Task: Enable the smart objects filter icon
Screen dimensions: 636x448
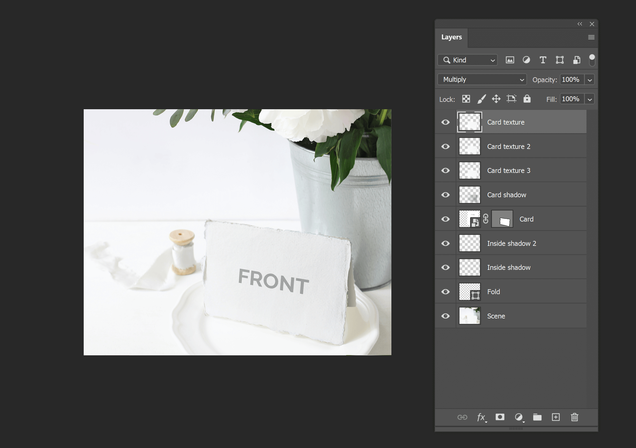Action: (x=577, y=60)
